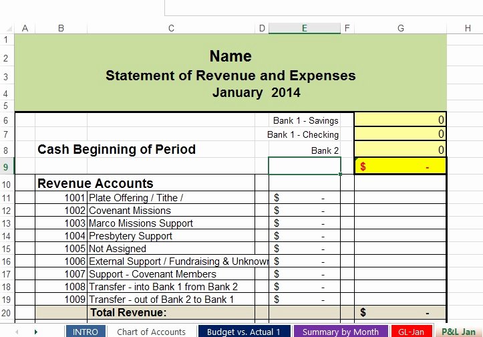483x337 pixels.
Task: Select the 'Bank 1 - Checking' label
Action: [x=303, y=135]
